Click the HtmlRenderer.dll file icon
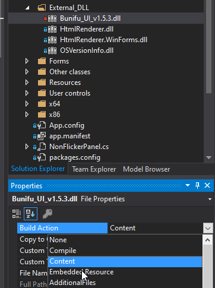 click(52, 29)
